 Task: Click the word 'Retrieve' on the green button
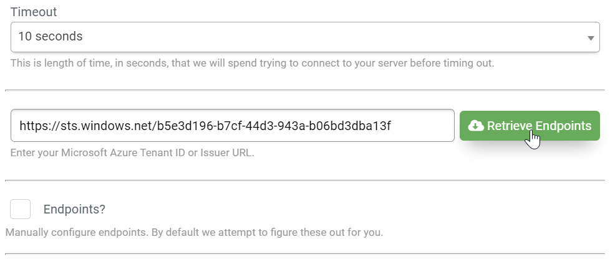[508, 126]
